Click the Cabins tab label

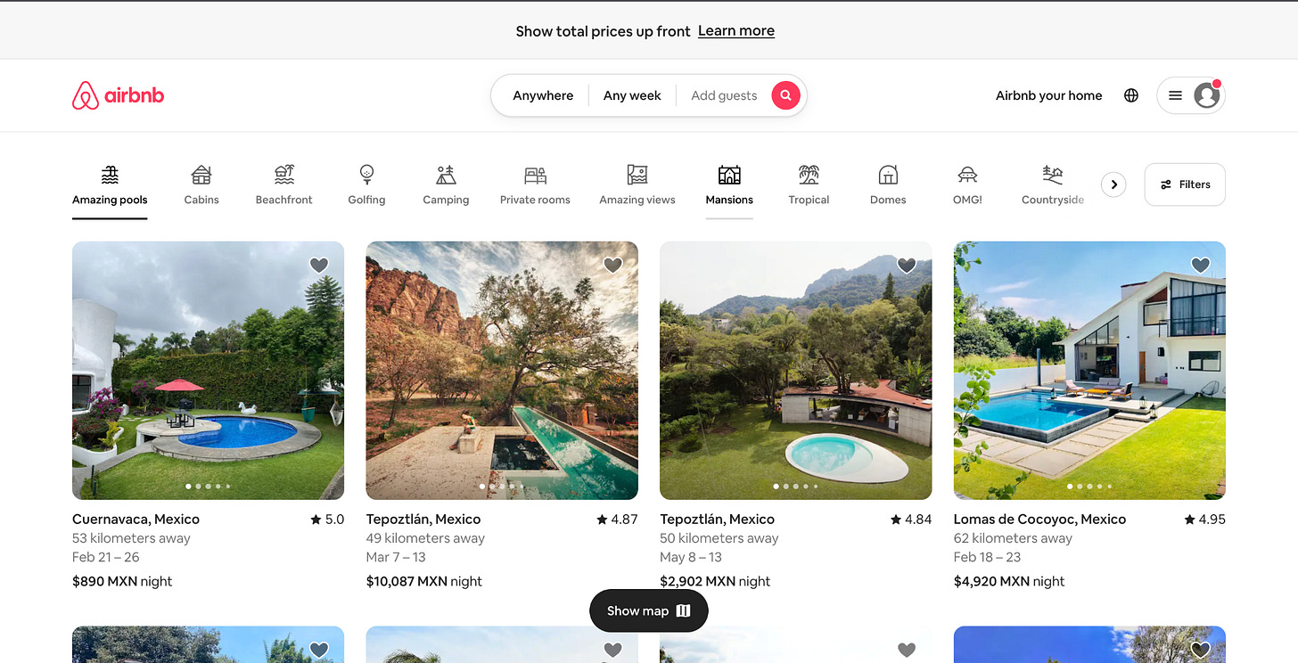[x=201, y=200]
